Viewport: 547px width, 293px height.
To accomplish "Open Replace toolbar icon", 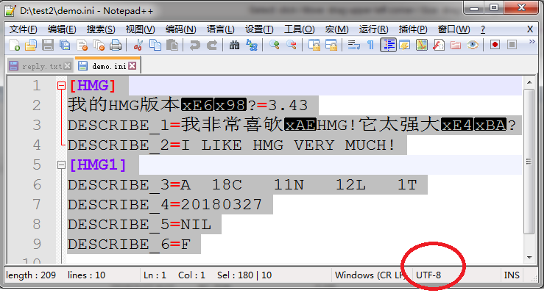I will click(x=252, y=45).
